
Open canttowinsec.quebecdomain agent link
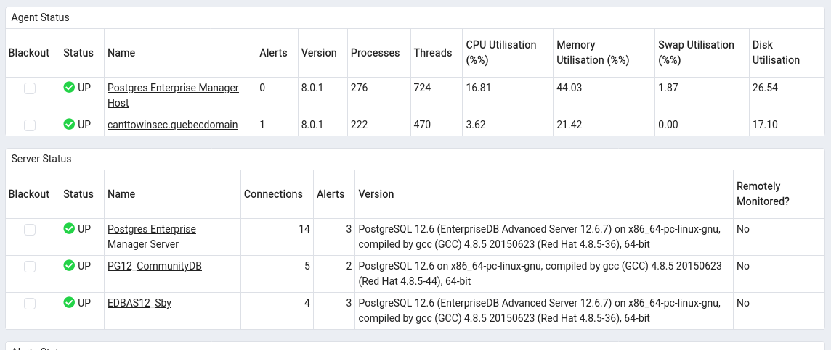[x=172, y=125]
